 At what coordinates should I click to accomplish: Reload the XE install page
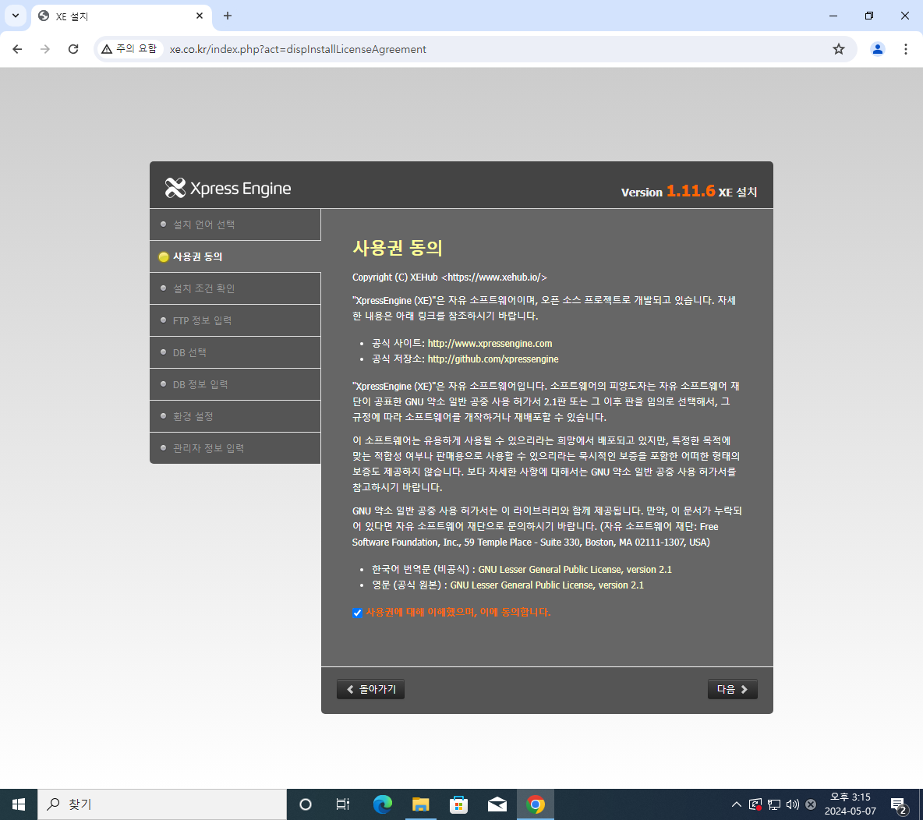pyautogui.click(x=73, y=49)
